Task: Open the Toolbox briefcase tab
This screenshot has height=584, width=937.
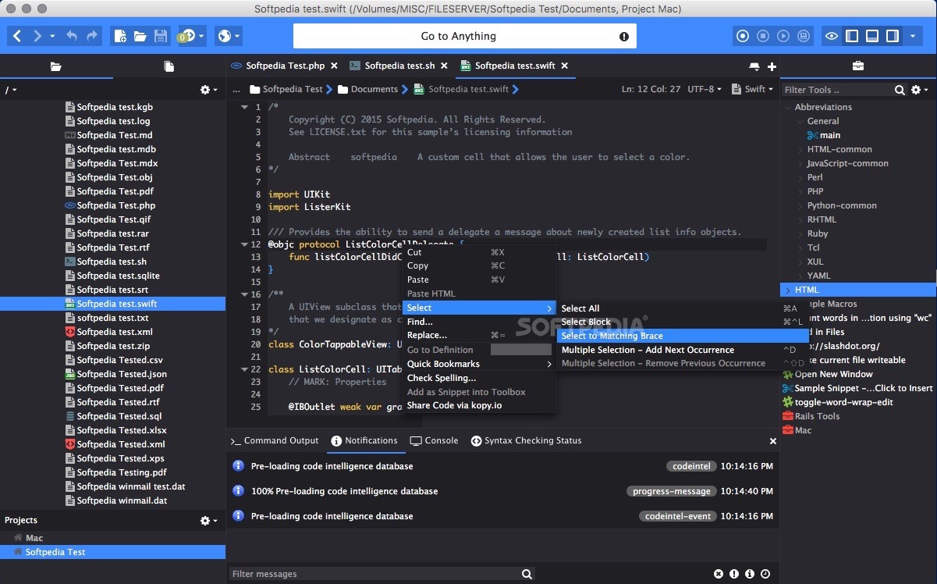Action: 857,66
